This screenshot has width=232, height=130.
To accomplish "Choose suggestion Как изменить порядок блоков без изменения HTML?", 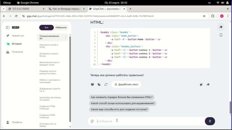I will [122, 97].
